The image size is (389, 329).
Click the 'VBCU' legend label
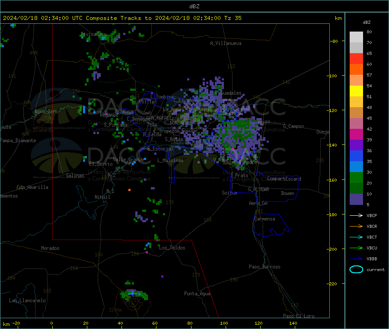[372, 248]
